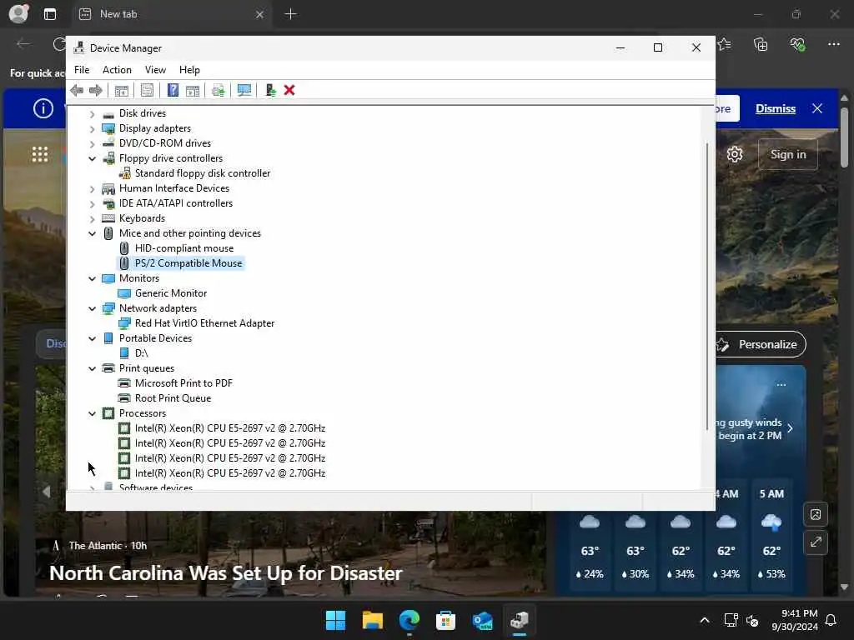854x640 pixels.
Task: Toggle the Show/Hide Console Tree toolbar icon
Action: [x=122, y=90]
